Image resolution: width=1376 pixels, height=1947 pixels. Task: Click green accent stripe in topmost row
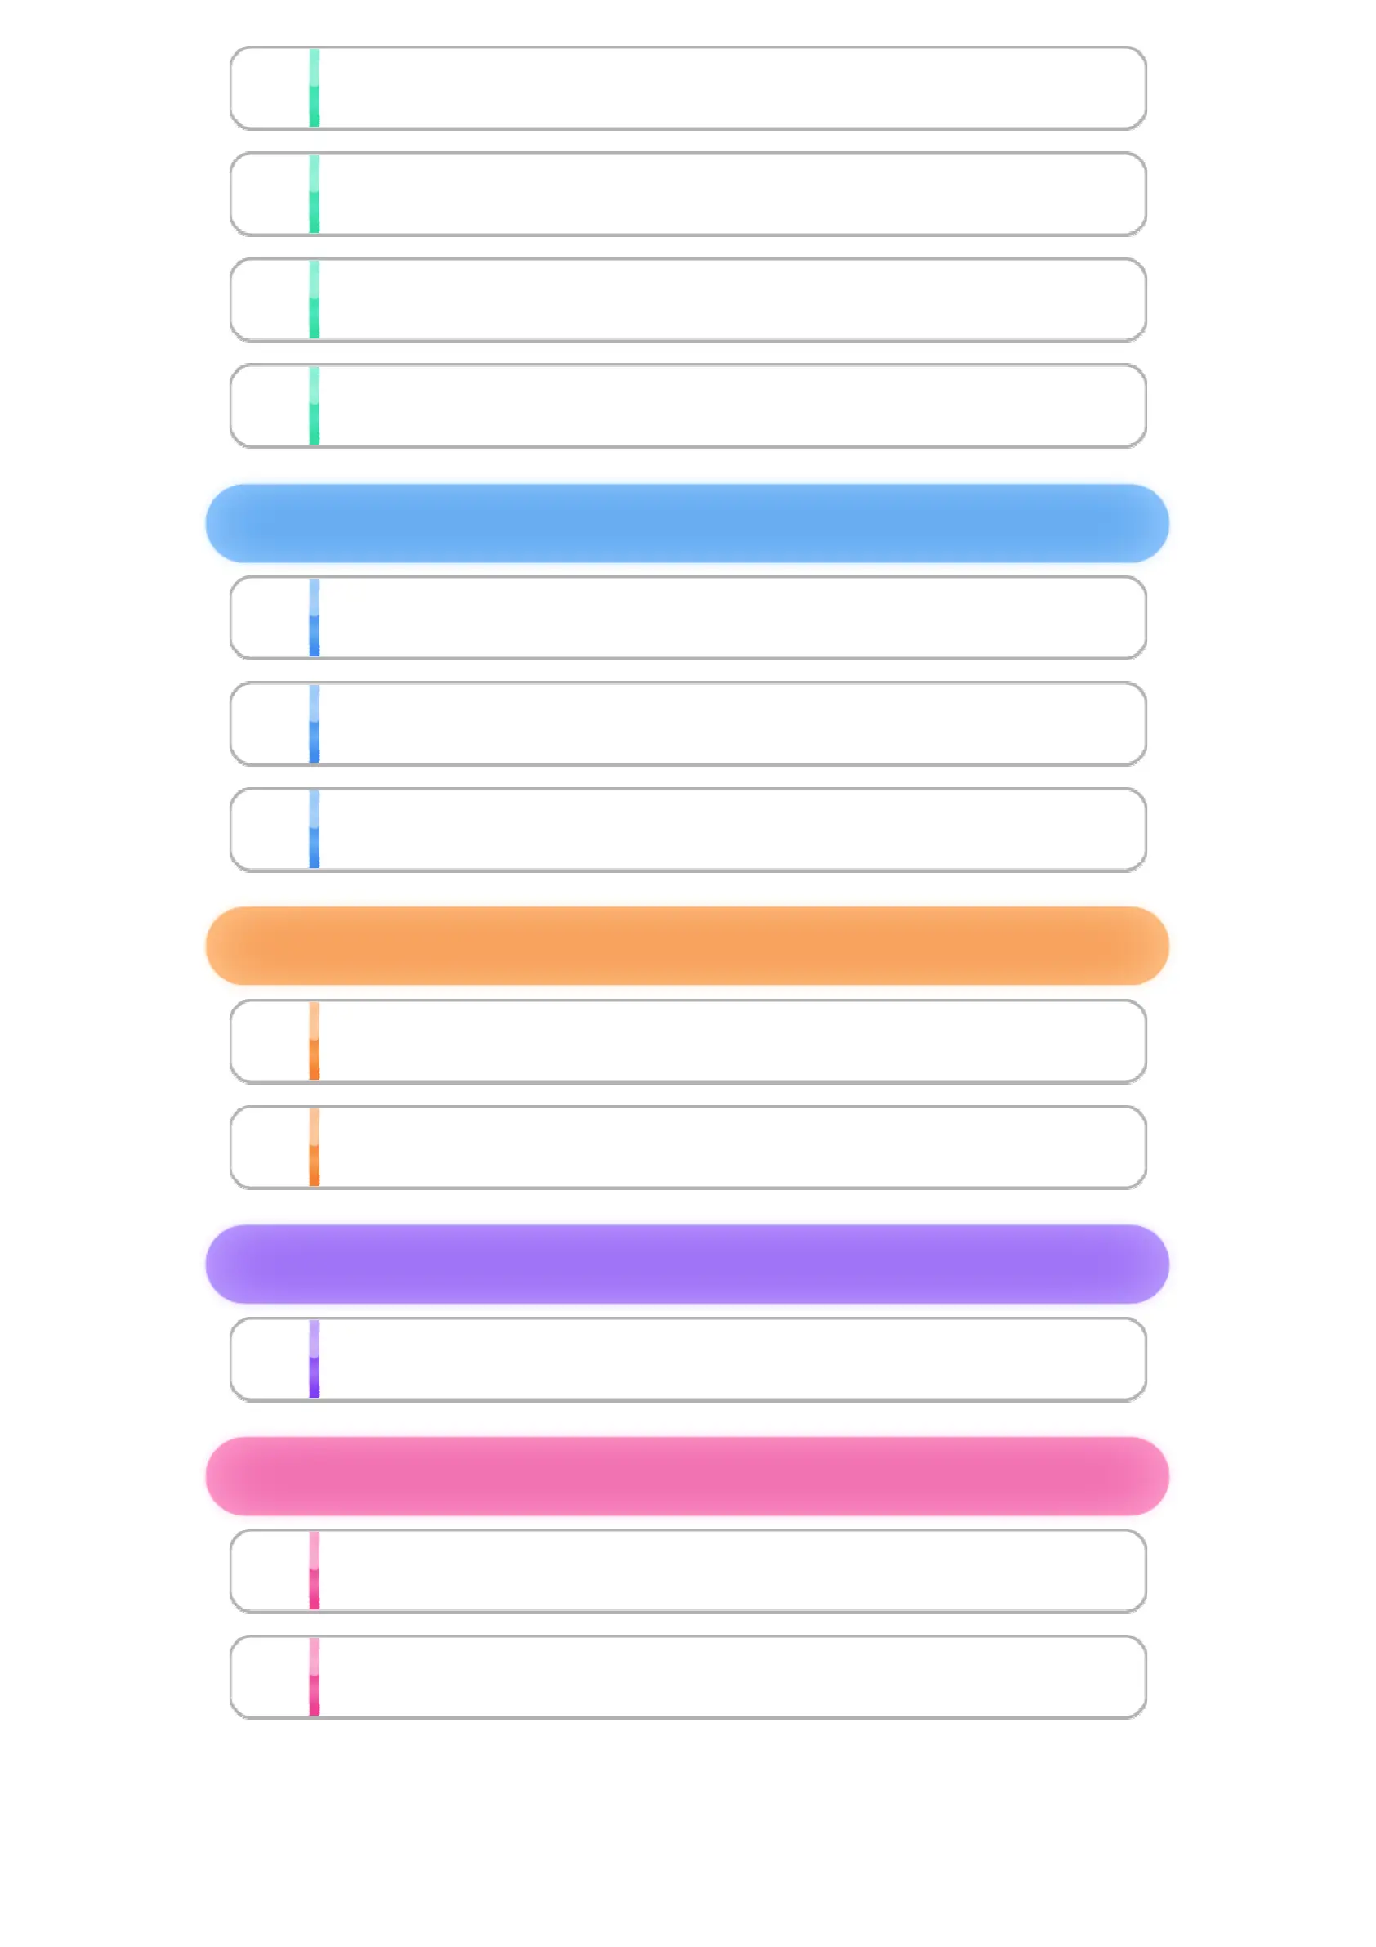pyautogui.click(x=315, y=87)
